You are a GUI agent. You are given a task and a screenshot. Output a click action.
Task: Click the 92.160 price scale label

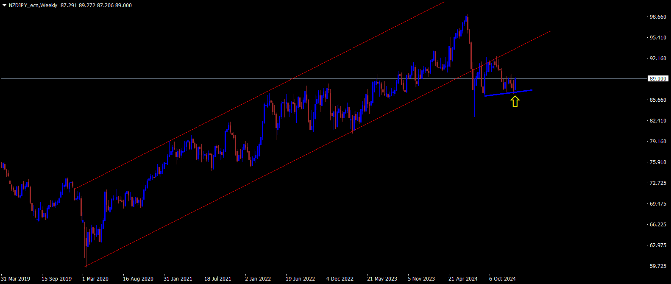[658, 58]
